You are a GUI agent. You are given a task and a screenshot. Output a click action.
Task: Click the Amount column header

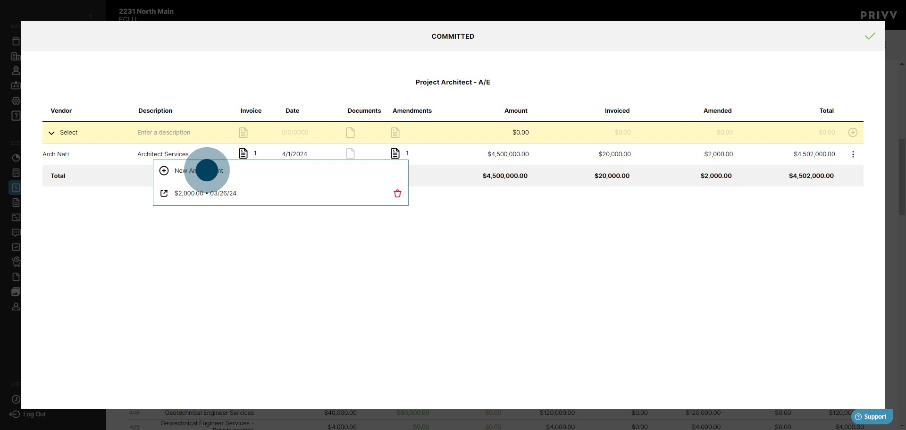click(x=516, y=110)
